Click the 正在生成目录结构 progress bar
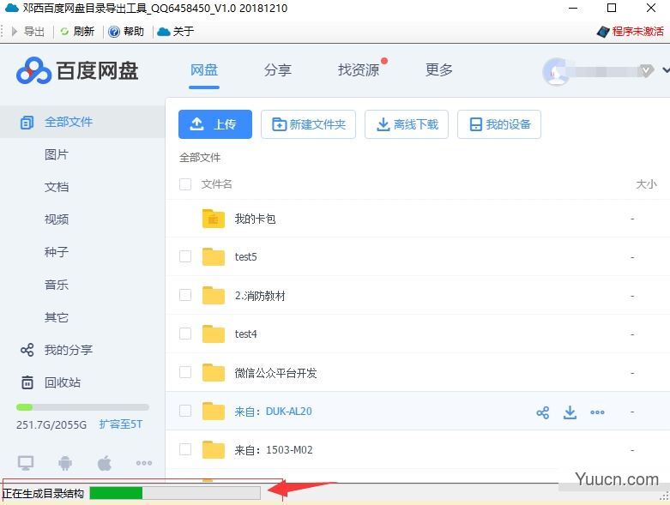The height and width of the screenshot is (505, 670). (175, 493)
